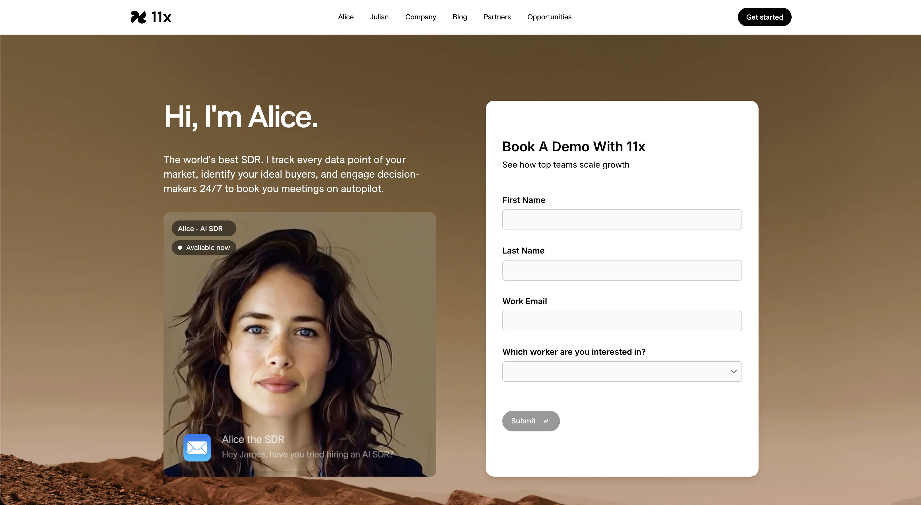The height and width of the screenshot is (505, 921).
Task: Open the Blog link
Action: click(459, 17)
